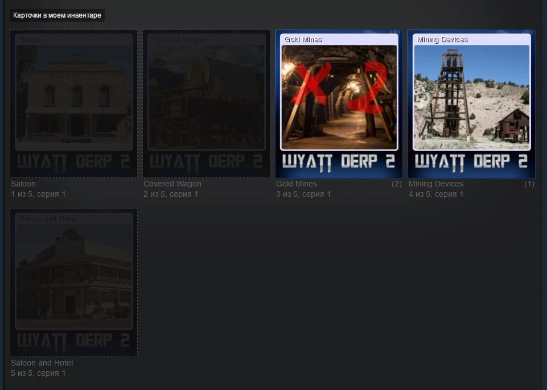The height and width of the screenshot is (390, 547).
Task: Click the '4 из 5, серия 1' text
Action: pos(436,194)
